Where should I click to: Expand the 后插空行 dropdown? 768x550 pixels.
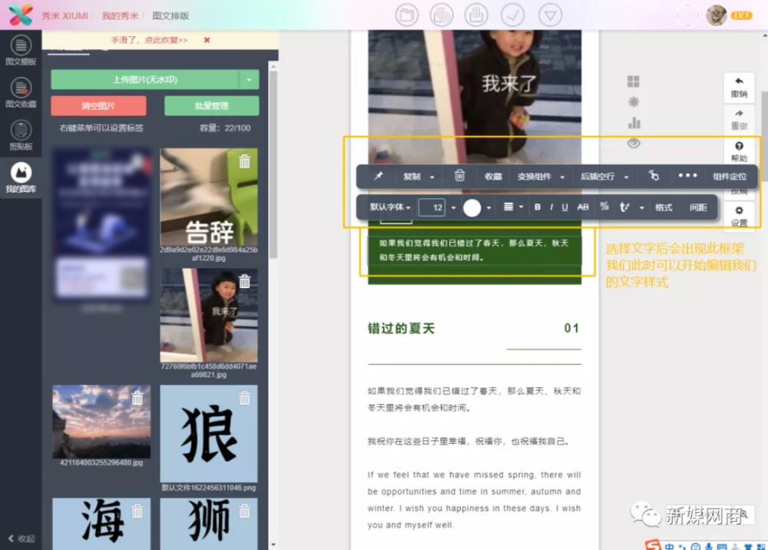(x=626, y=177)
